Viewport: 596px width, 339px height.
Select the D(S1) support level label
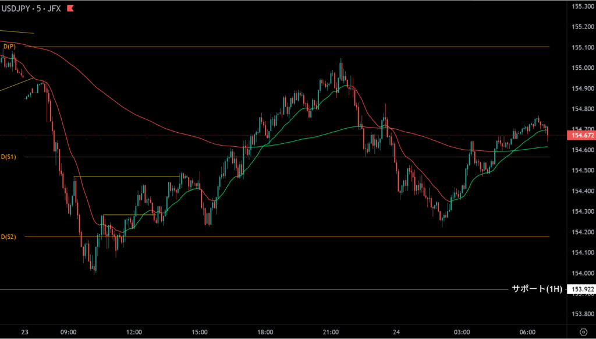pyautogui.click(x=9, y=157)
